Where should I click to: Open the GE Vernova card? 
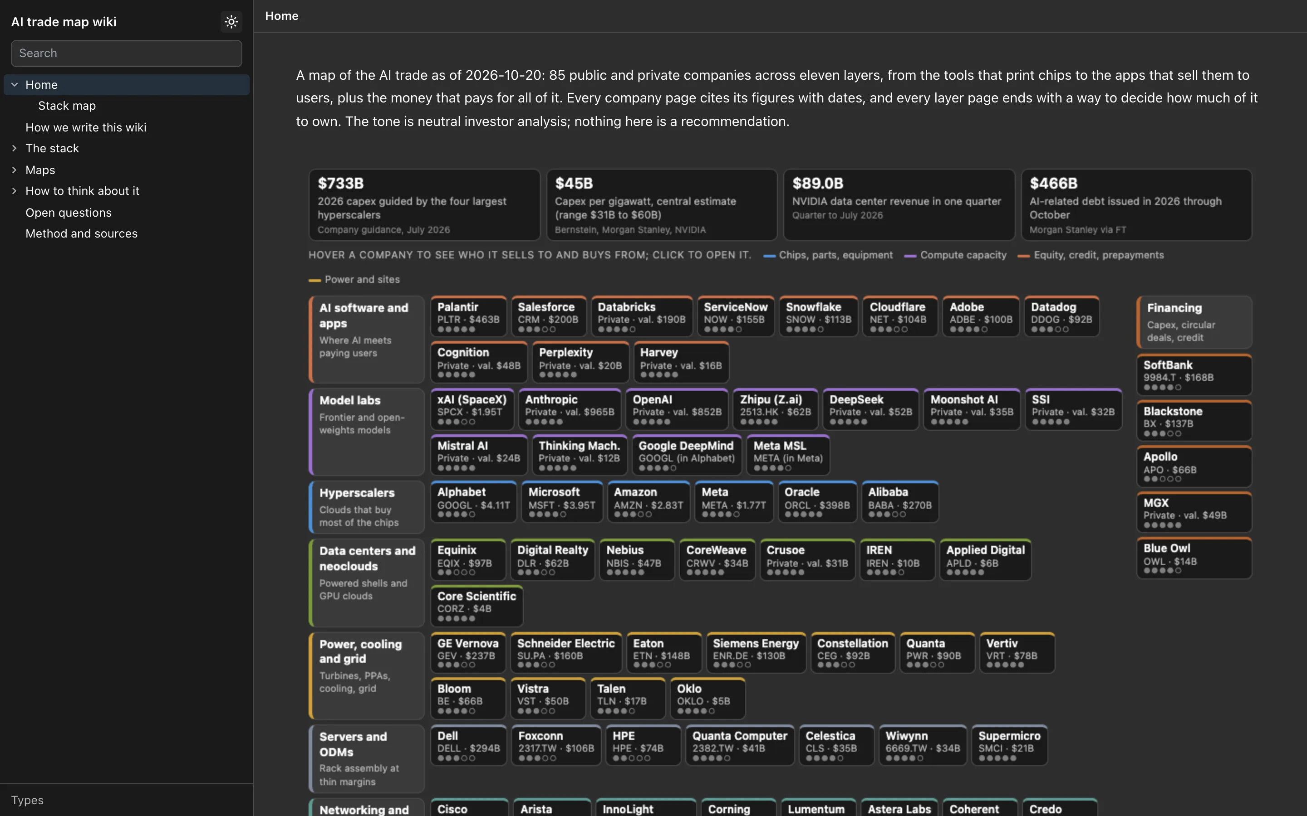click(468, 652)
